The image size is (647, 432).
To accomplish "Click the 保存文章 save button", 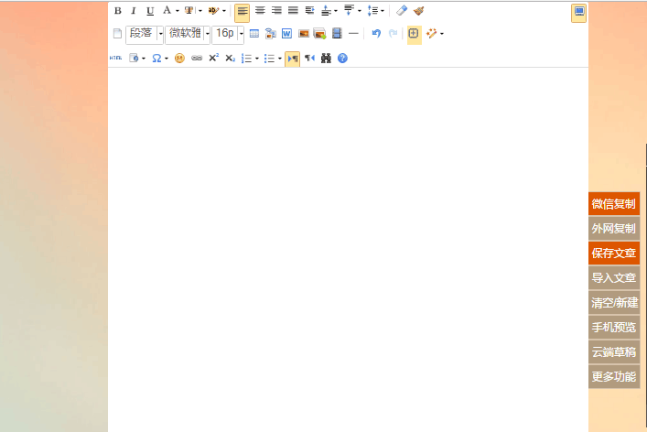I will [613, 253].
